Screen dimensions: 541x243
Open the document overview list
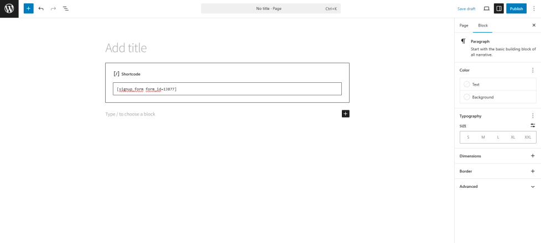(x=66, y=9)
